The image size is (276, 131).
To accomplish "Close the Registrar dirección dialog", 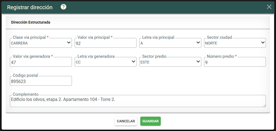I will [x=269, y=7].
